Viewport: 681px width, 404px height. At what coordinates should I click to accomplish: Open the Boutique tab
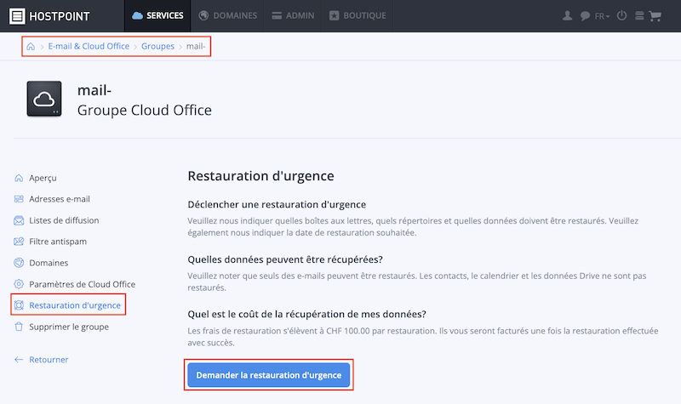pos(358,15)
